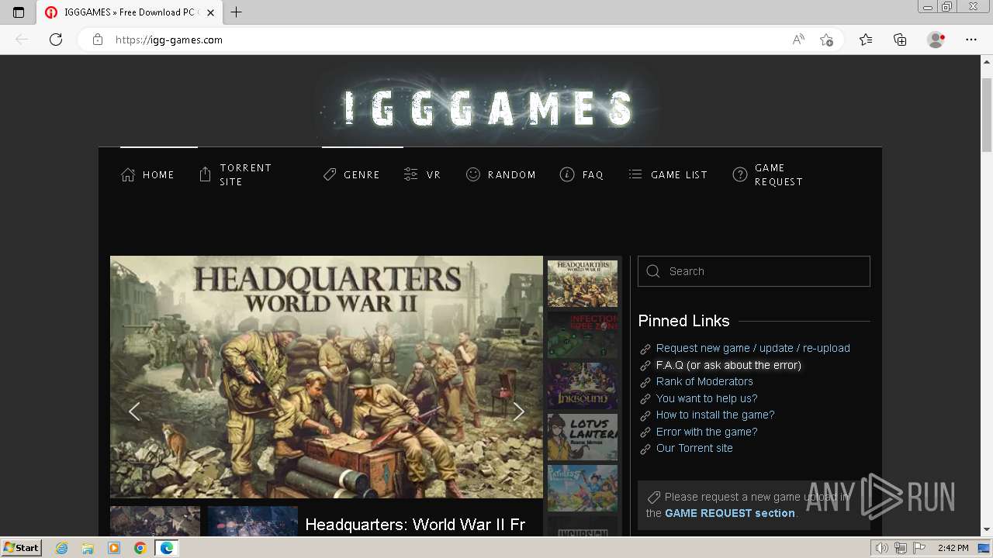Click the info icon beside FAQ
Screen dimensions: 993x558
point(567,175)
